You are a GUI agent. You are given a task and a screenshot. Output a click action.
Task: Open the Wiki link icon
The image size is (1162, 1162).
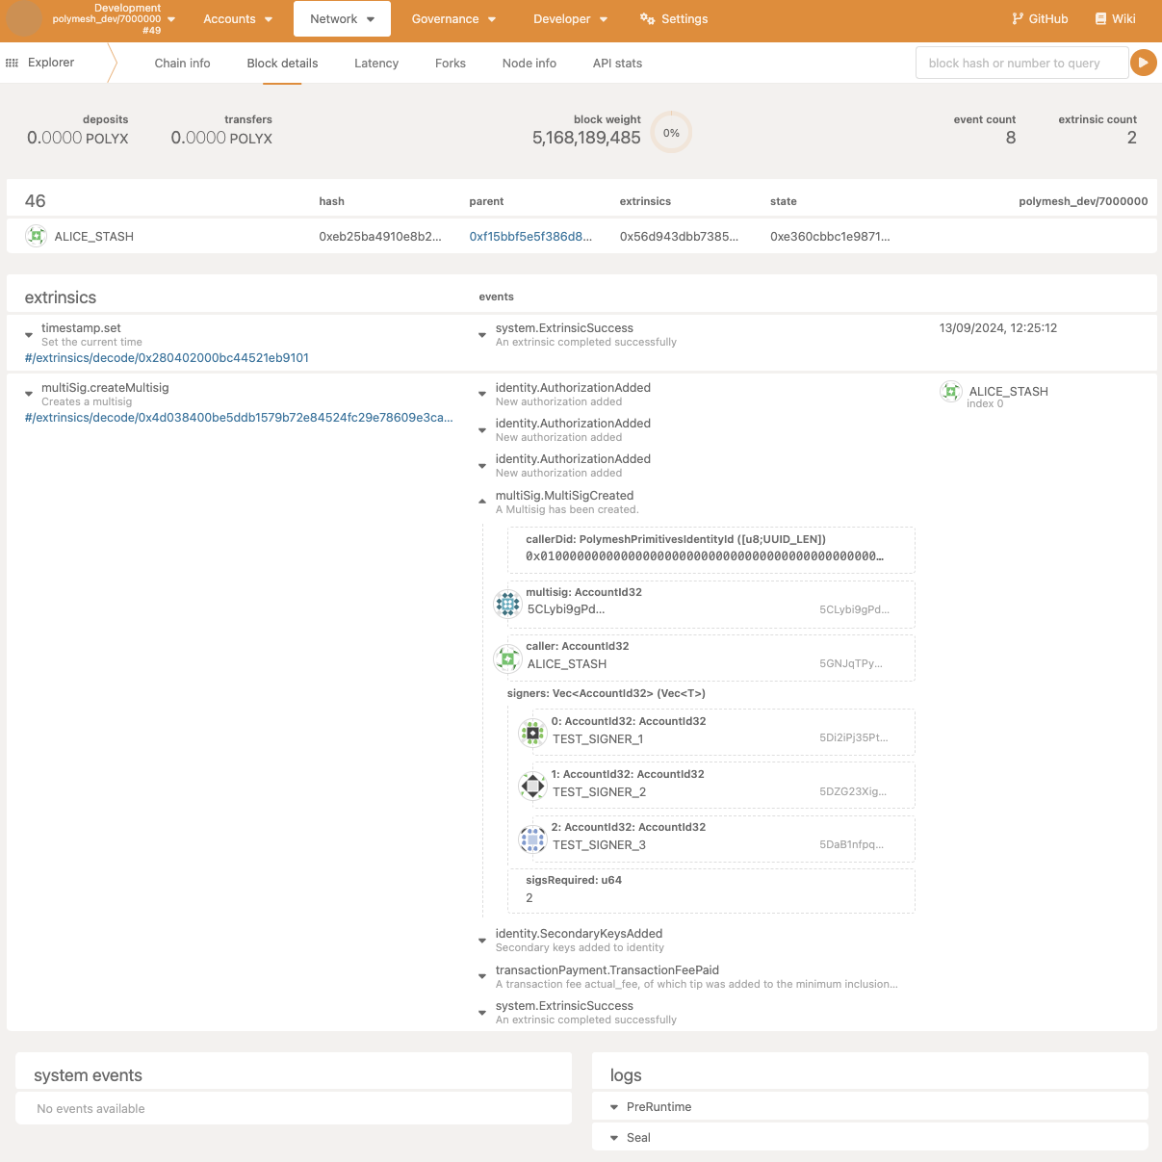(1100, 19)
